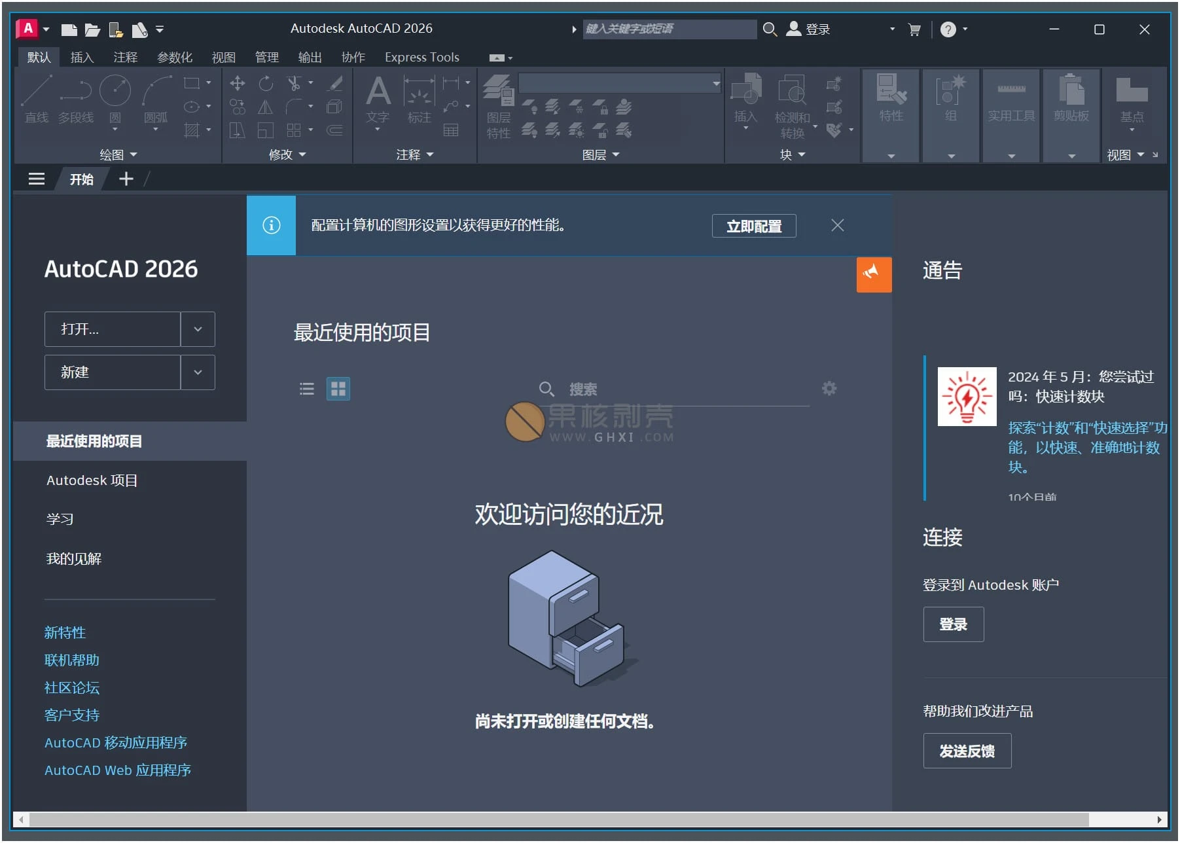Click the help question mark icon
This screenshot has height=843, width=1180.
pos(948,29)
